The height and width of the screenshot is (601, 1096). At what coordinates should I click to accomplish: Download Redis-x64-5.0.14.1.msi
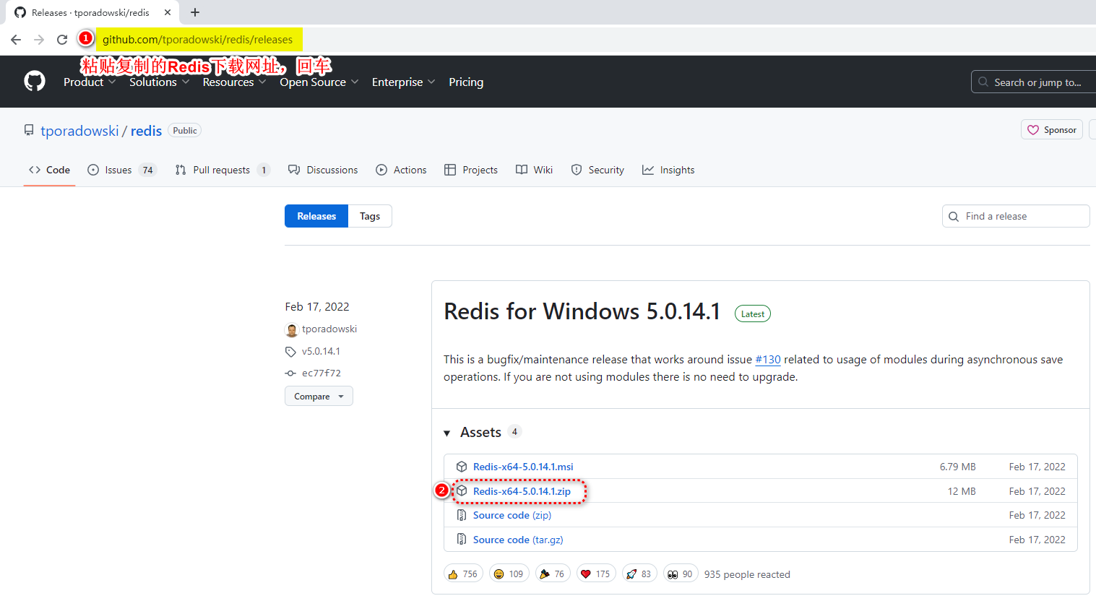(523, 467)
